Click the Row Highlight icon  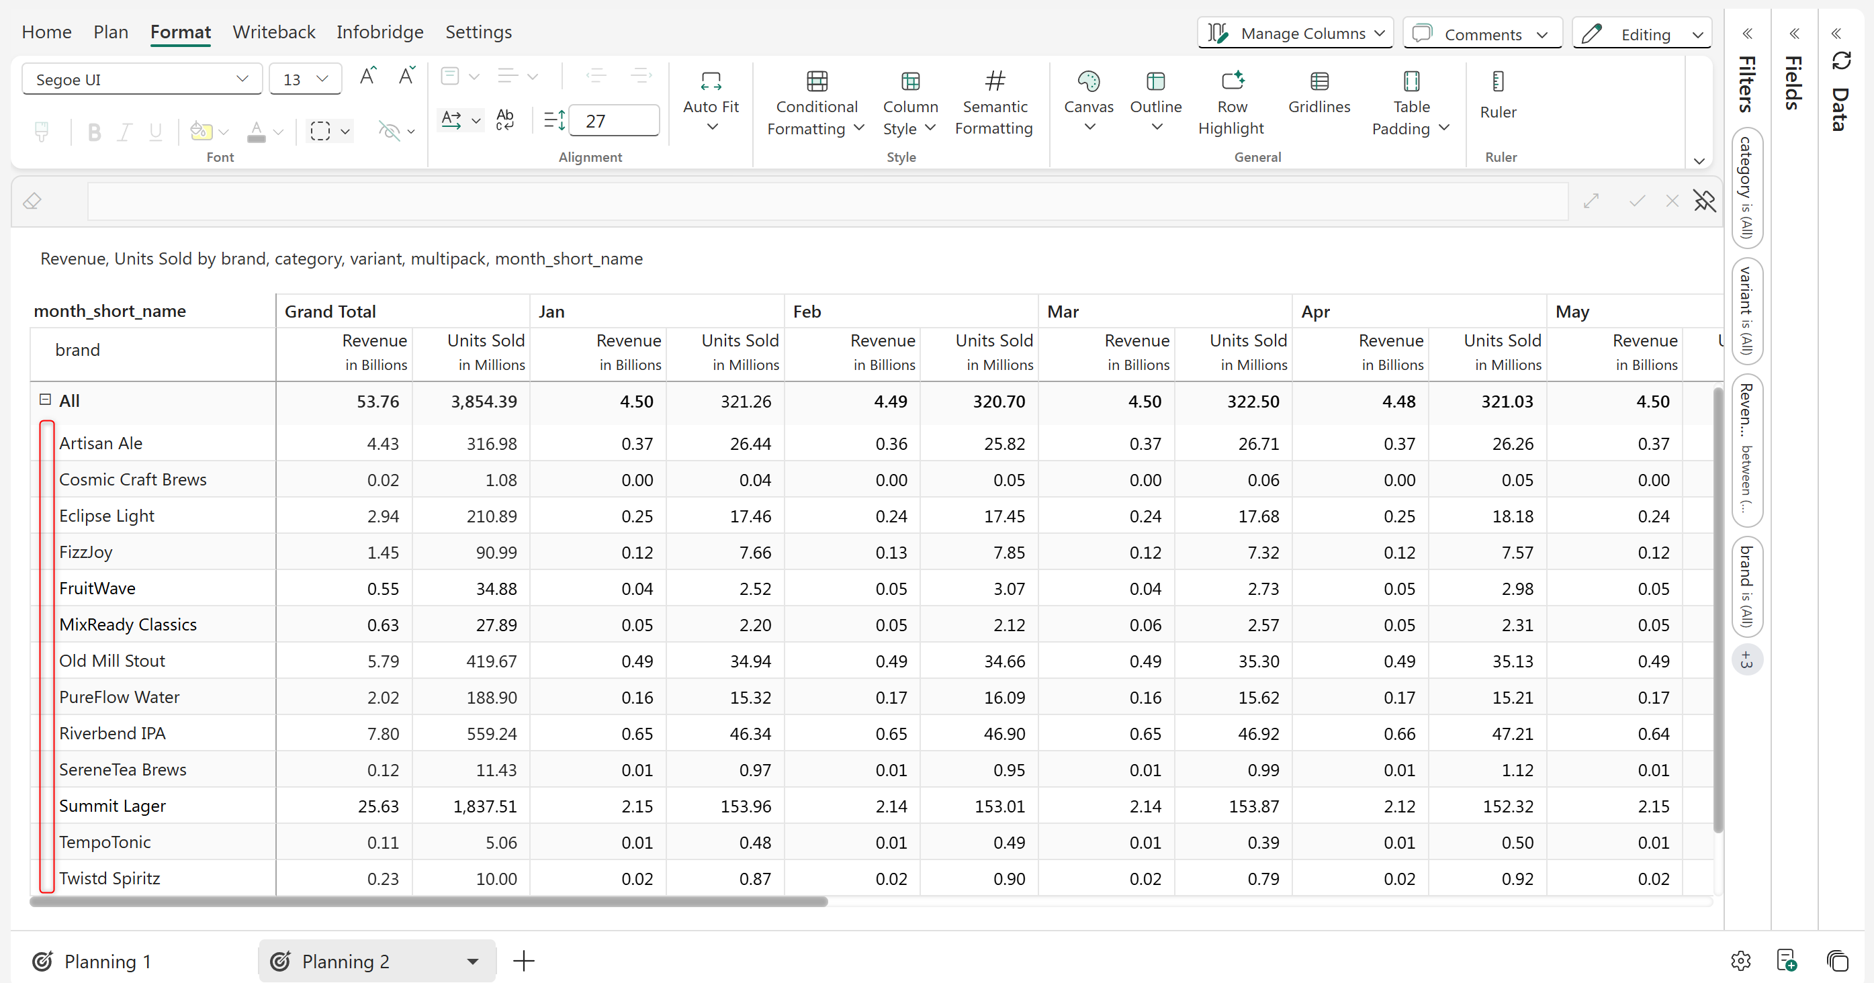(x=1232, y=81)
